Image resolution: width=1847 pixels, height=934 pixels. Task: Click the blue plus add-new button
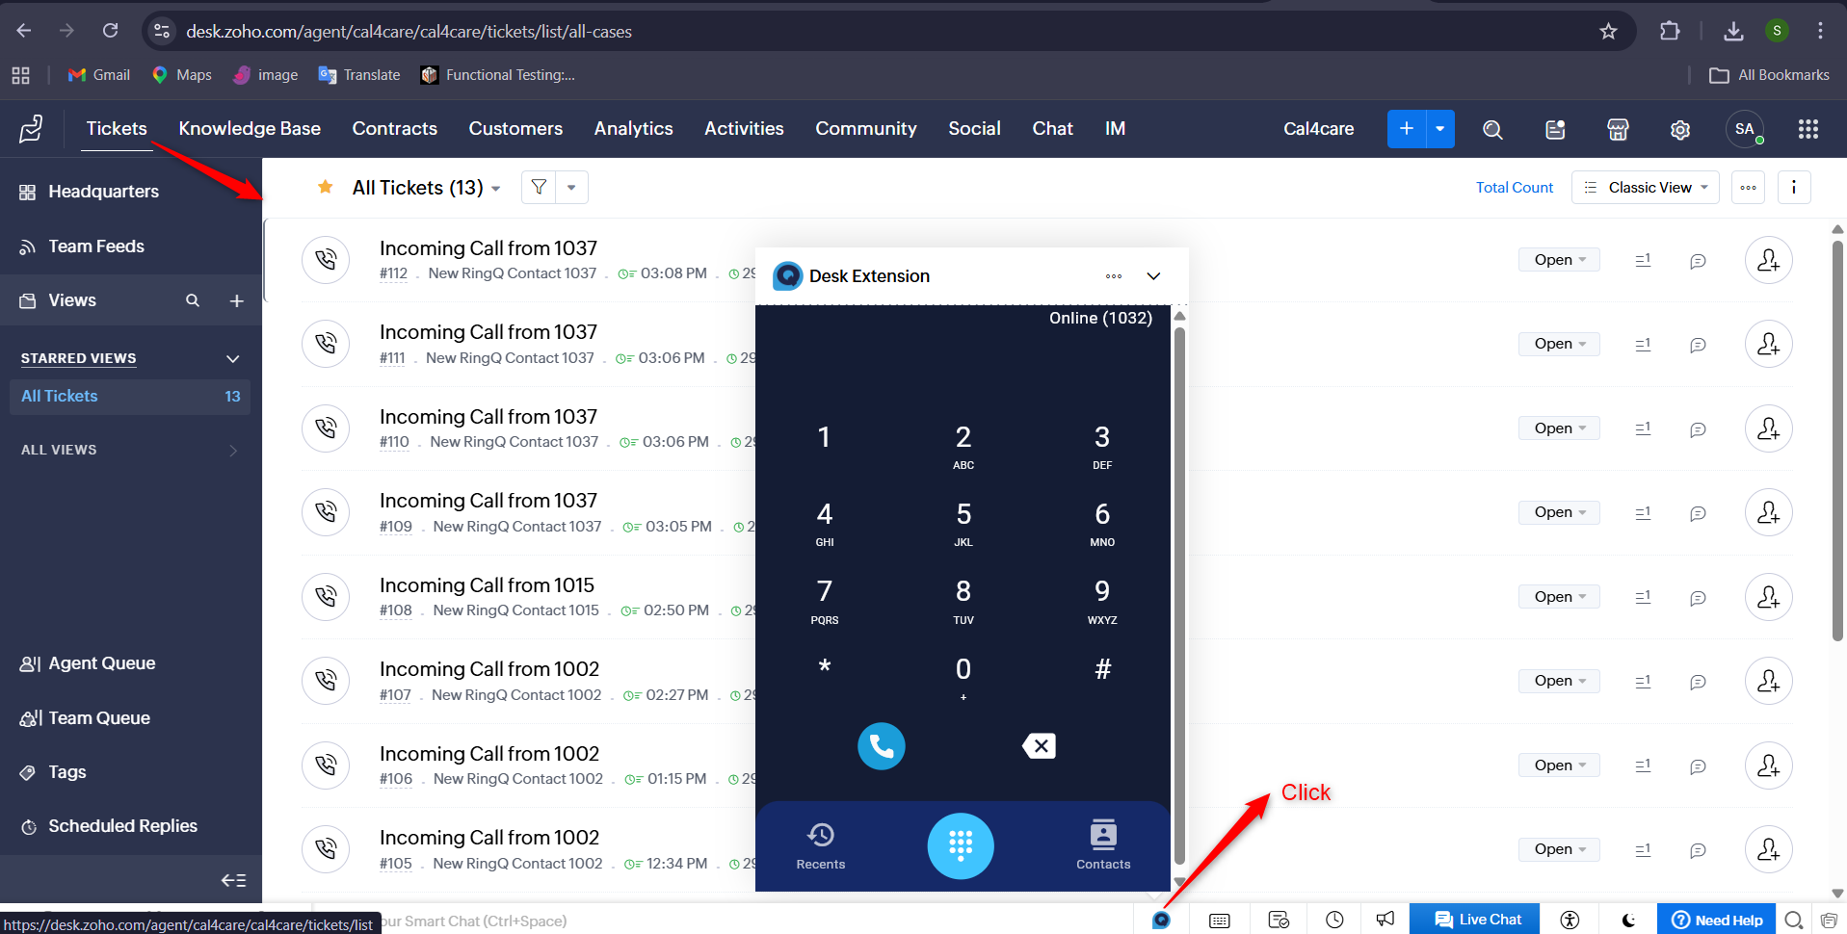(1407, 129)
